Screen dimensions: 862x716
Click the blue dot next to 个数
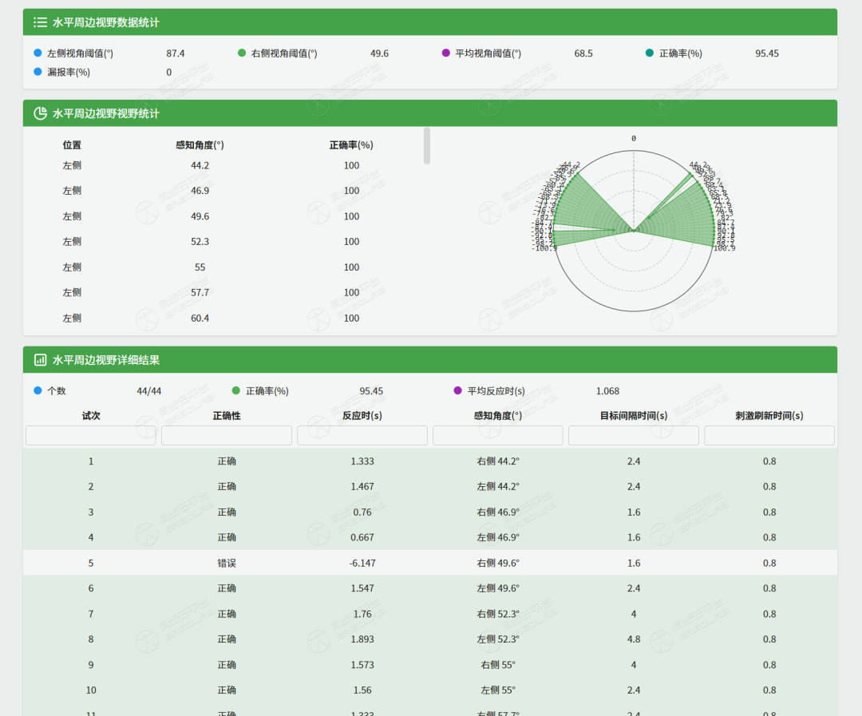[38, 390]
